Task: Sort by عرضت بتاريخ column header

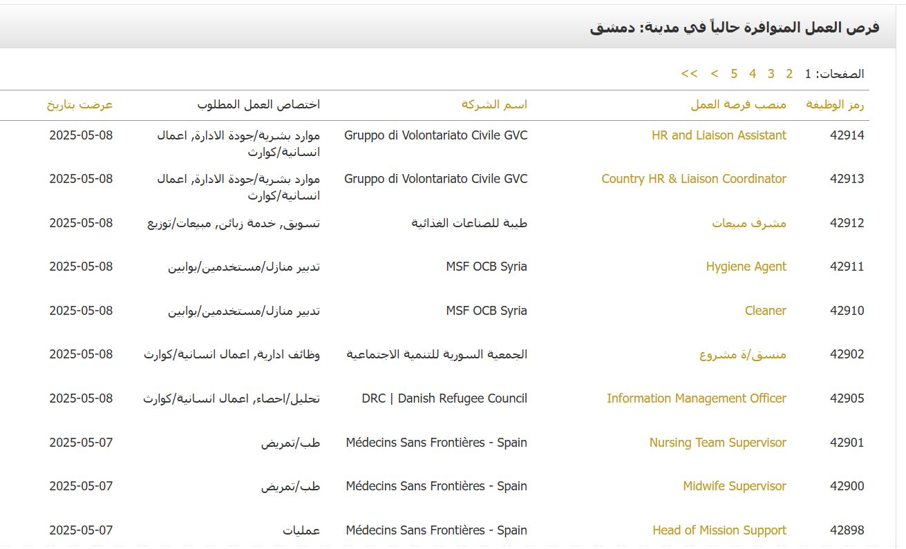Action: (x=79, y=105)
